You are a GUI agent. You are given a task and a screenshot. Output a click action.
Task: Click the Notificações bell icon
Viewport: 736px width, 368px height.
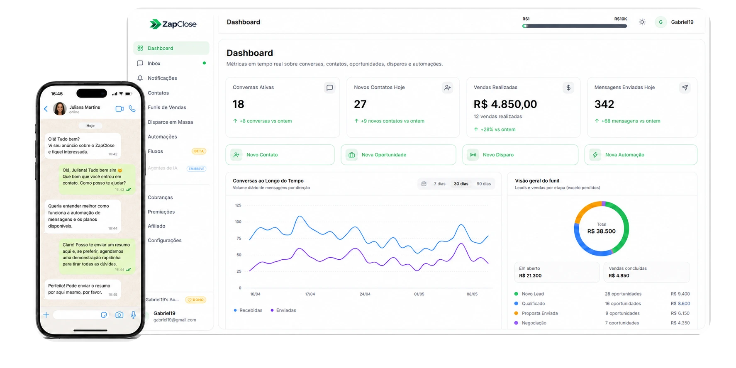140,78
